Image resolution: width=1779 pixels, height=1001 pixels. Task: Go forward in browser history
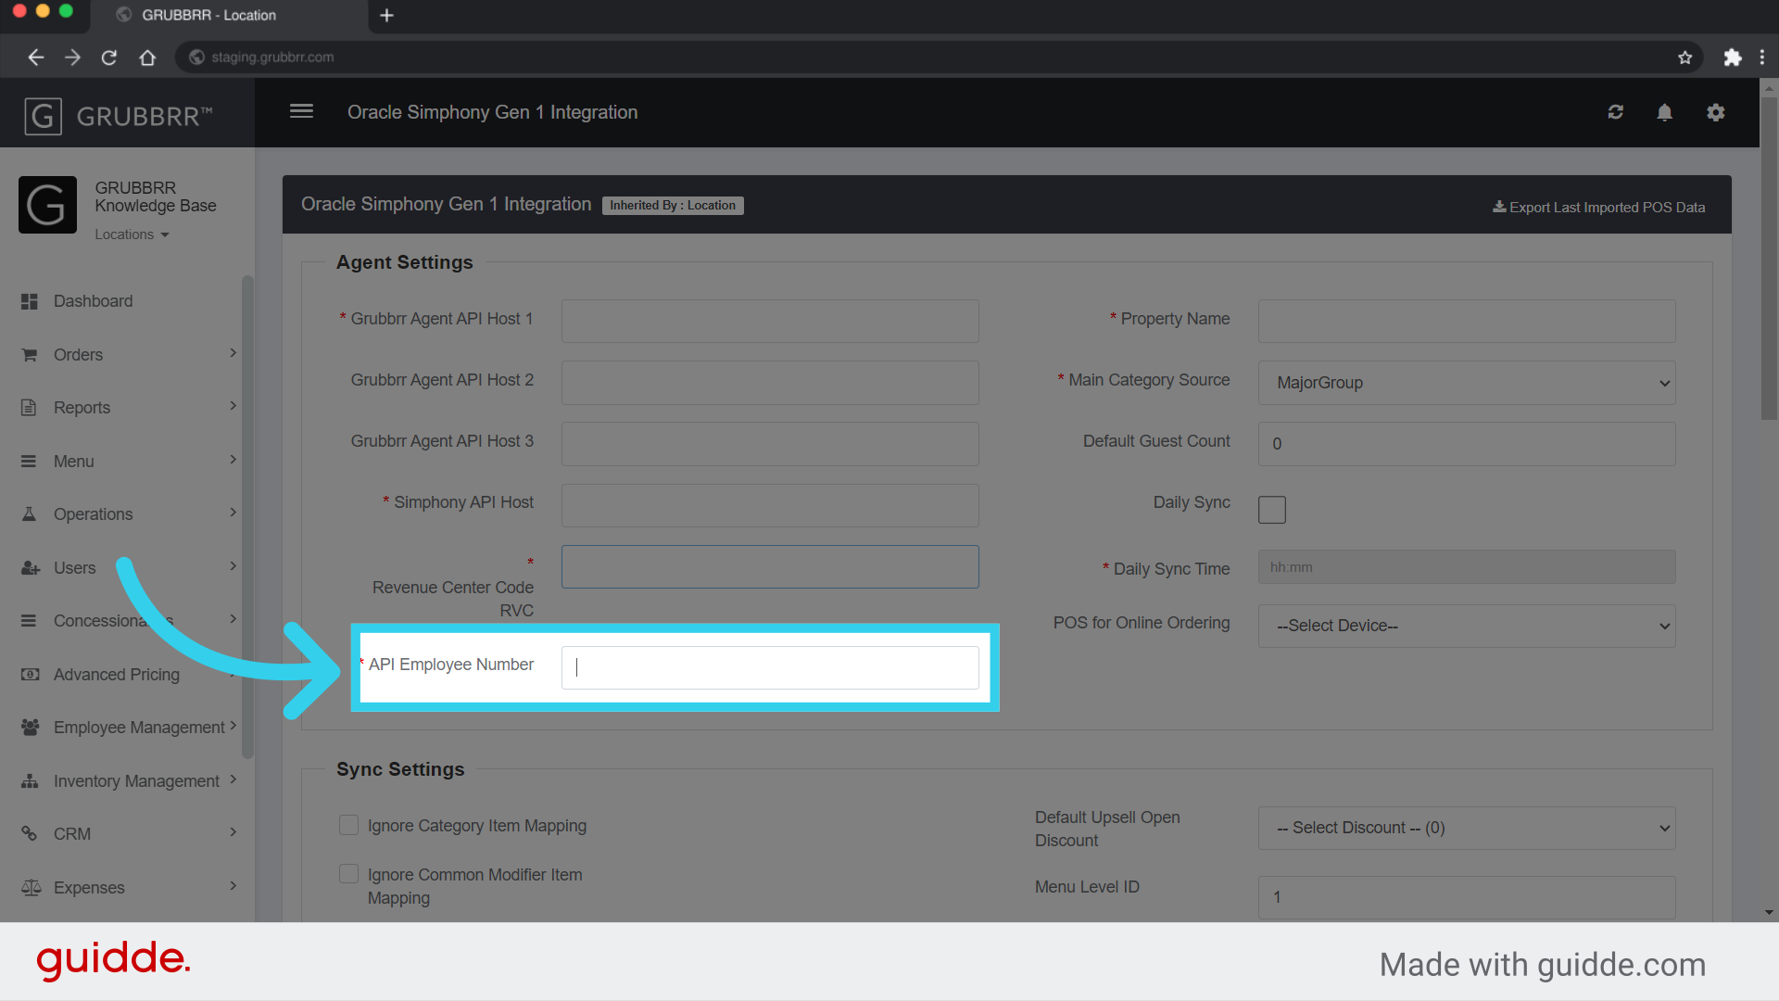point(72,57)
